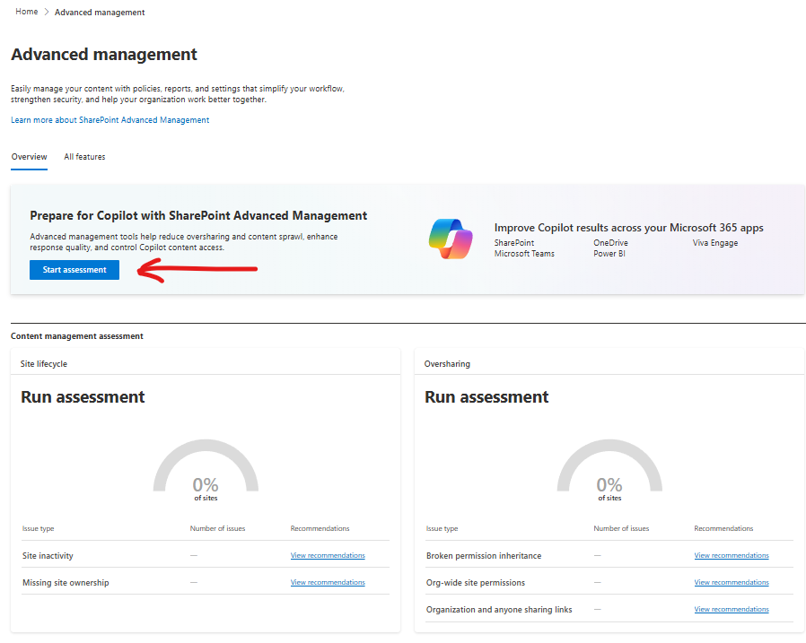View recommendations for Broken permission inheritance
Viewport: 806px width, 643px height.
732,556
